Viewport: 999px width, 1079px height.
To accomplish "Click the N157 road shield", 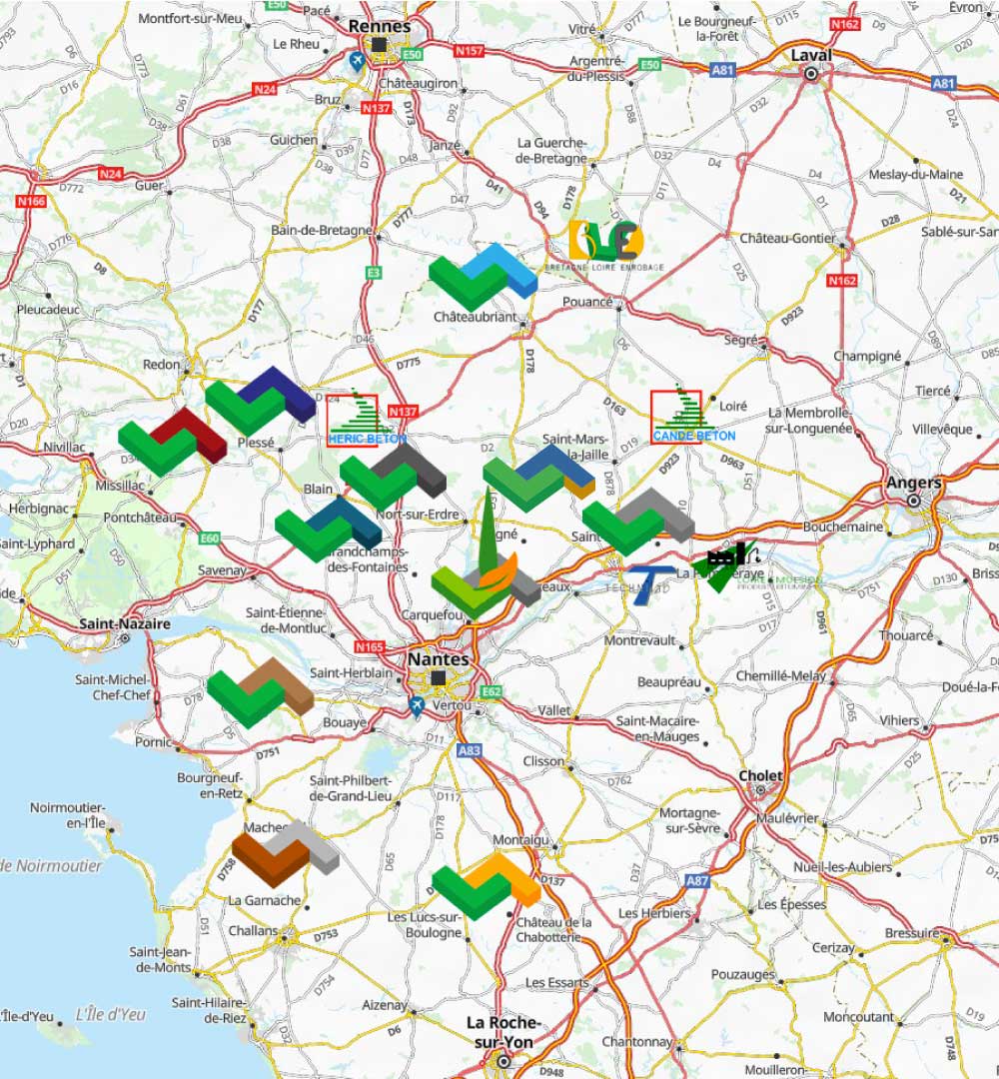I will pyautogui.click(x=469, y=51).
